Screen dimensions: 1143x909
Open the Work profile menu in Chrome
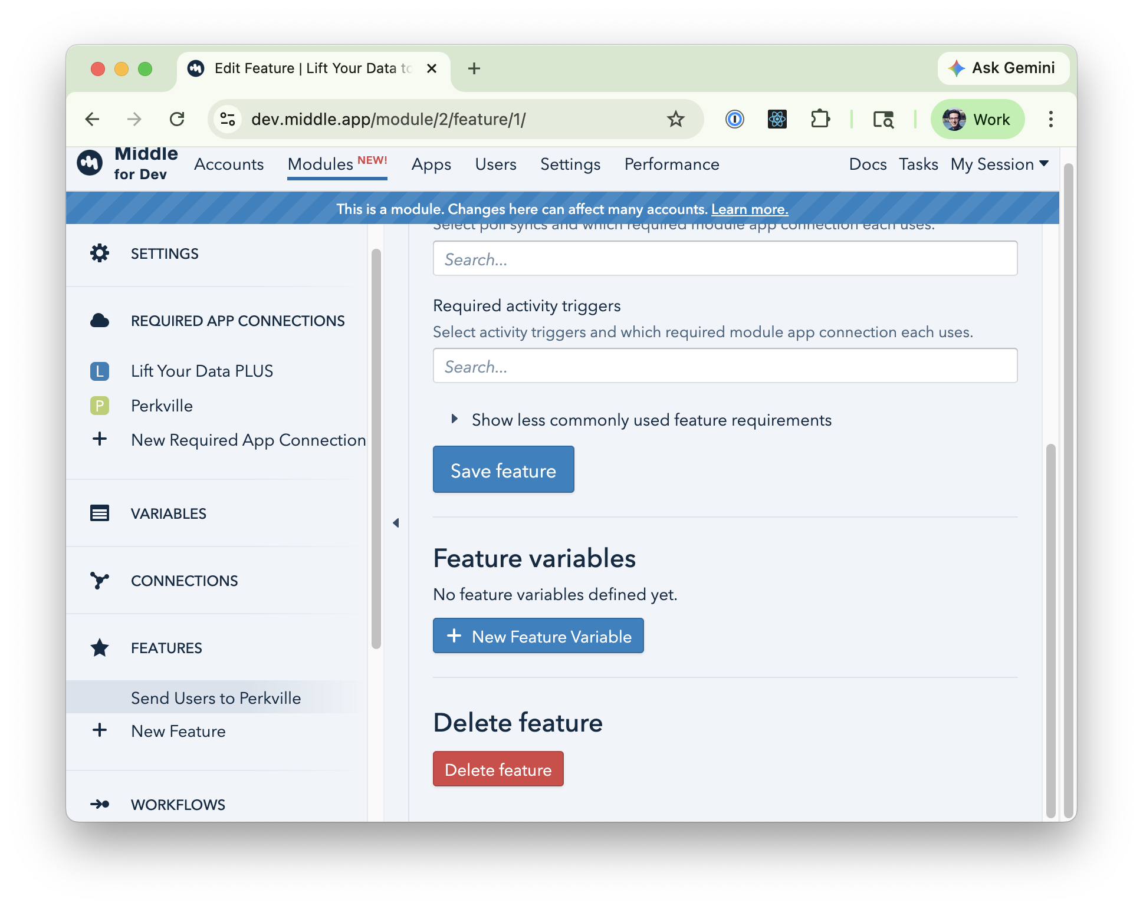(x=977, y=119)
